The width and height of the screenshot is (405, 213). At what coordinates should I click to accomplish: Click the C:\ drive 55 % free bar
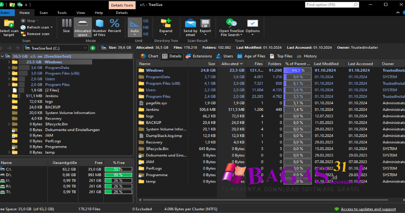click(118, 169)
